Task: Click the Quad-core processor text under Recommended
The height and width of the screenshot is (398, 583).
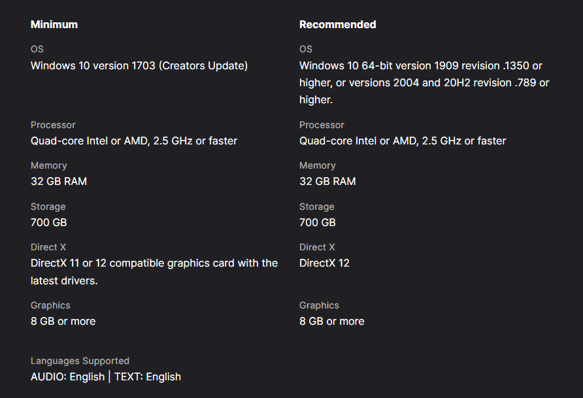Action: [x=403, y=141]
